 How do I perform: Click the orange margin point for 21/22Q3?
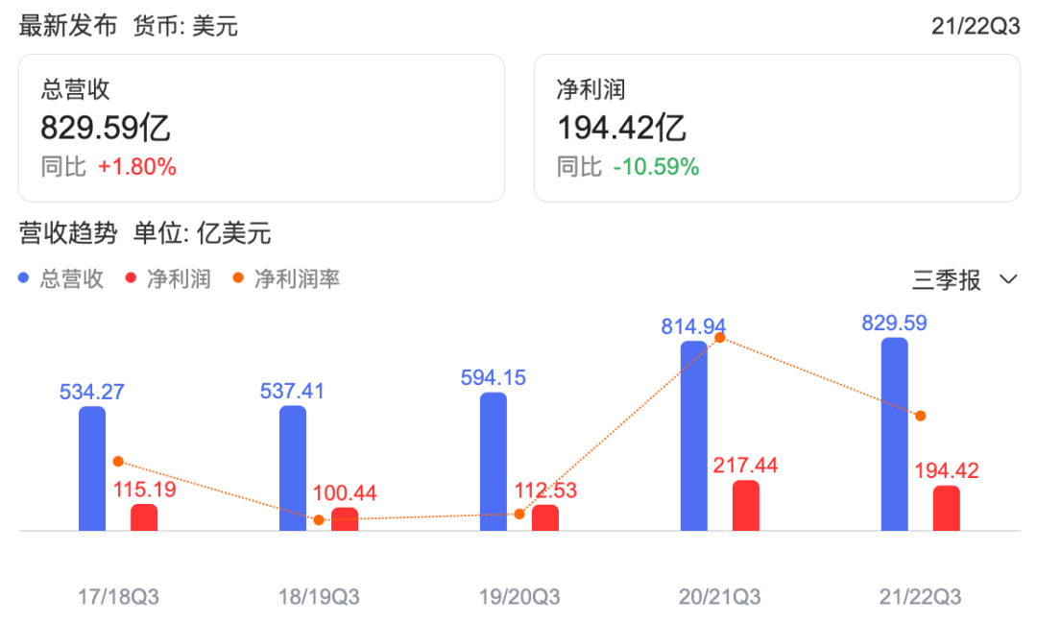921,416
